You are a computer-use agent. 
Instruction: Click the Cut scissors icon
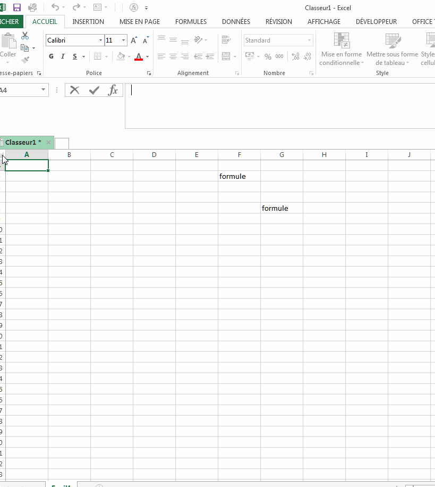(x=25, y=36)
